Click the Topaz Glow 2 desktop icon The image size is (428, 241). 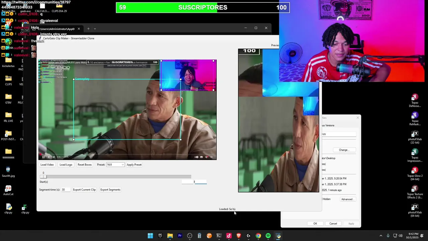coord(415,174)
